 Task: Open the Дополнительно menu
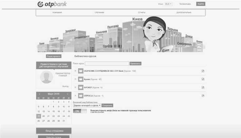pos(184,12)
